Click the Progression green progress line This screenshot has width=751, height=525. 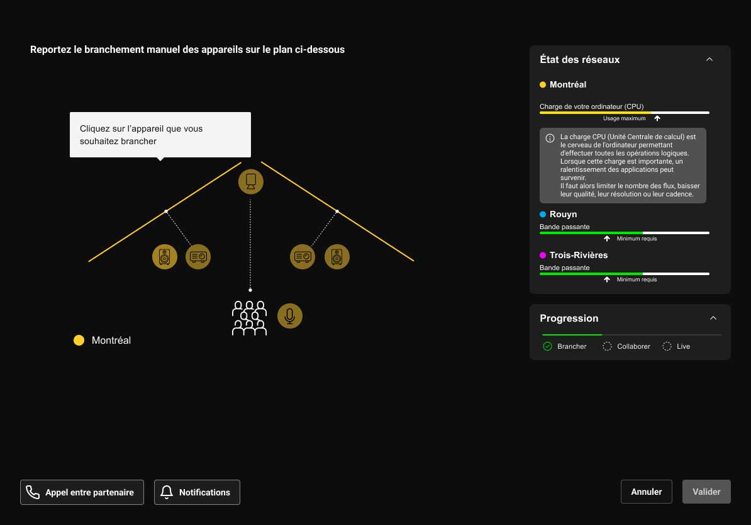[572, 335]
